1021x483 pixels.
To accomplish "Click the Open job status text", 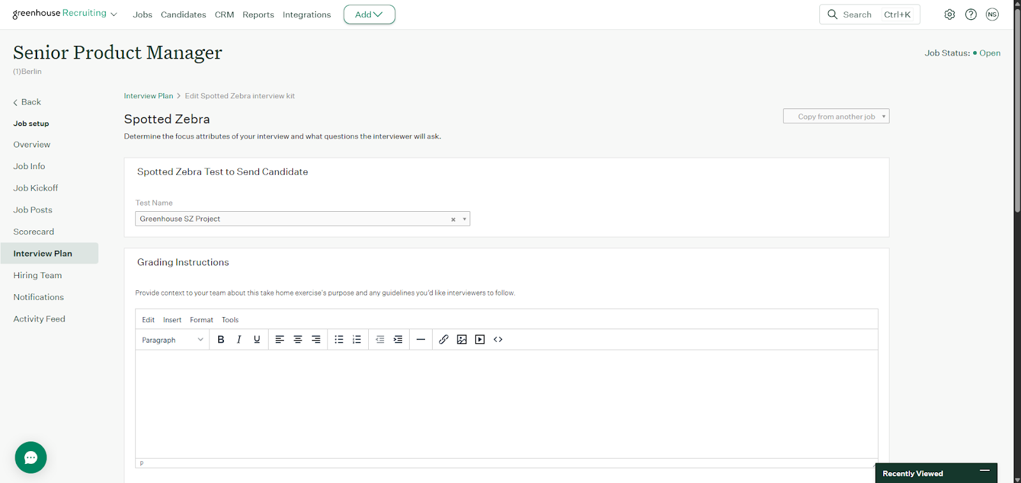I will point(990,53).
